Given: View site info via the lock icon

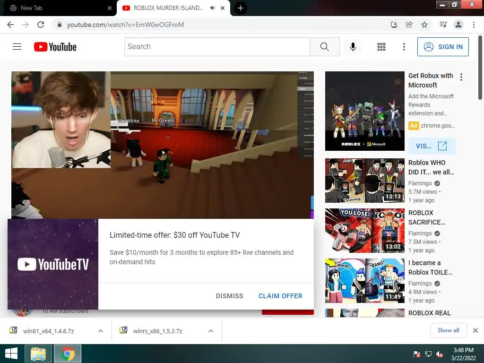Looking at the screenshot, I should pyautogui.click(x=60, y=25).
